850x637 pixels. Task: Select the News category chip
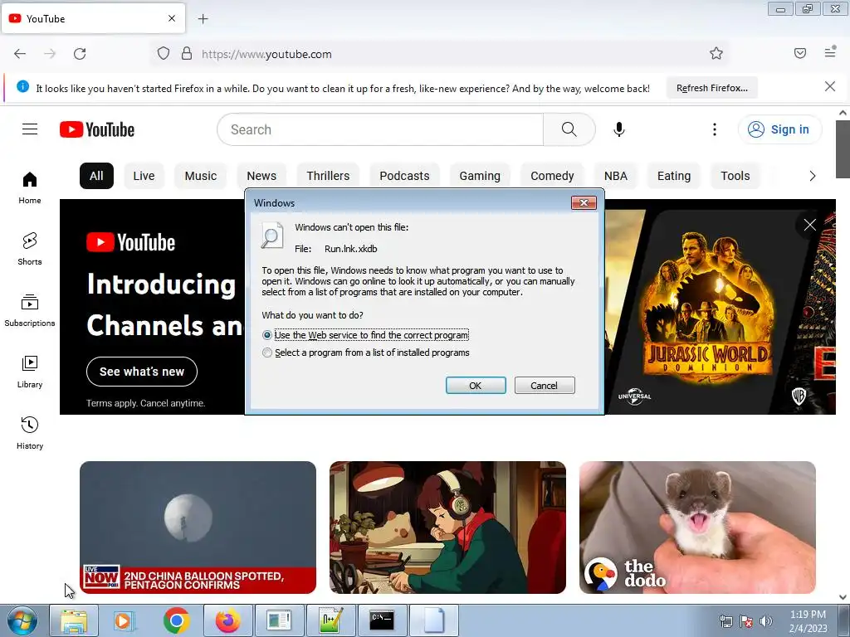[261, 176]
